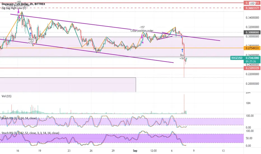Click the red 0.36023177 price label
The height and width of the screenshot is (154, 261).
point(252,8)
